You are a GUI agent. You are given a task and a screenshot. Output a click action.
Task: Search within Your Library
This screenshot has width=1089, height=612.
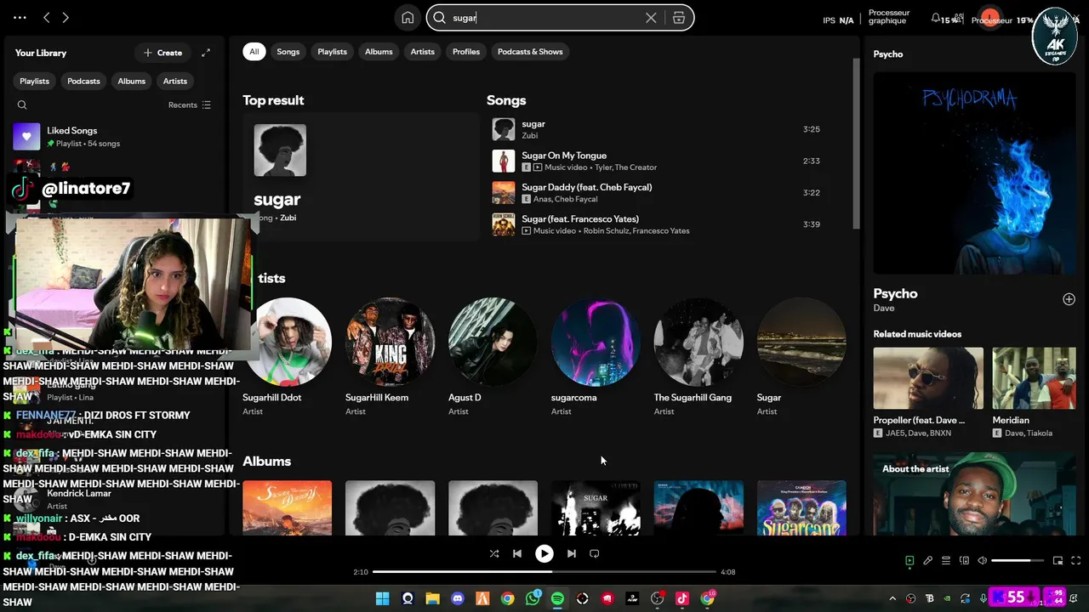[x=22, y=105]
